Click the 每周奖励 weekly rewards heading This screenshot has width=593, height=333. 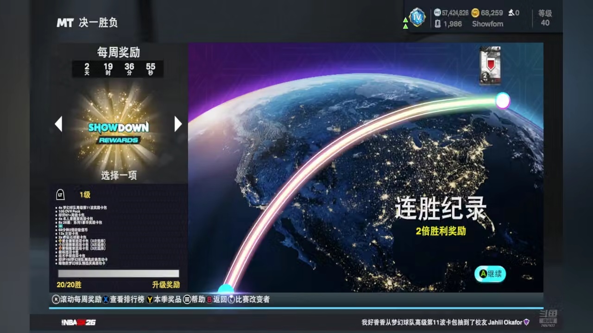click(x=118, y=52)
